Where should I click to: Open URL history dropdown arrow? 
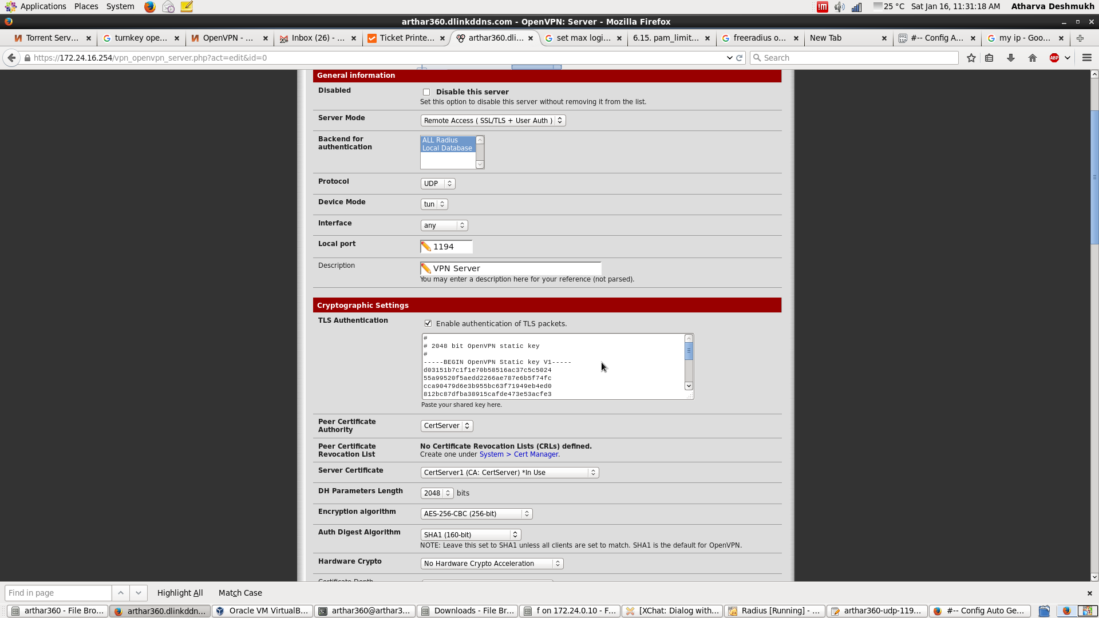[729, 58]
